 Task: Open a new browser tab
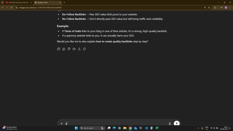coord(64,2)
